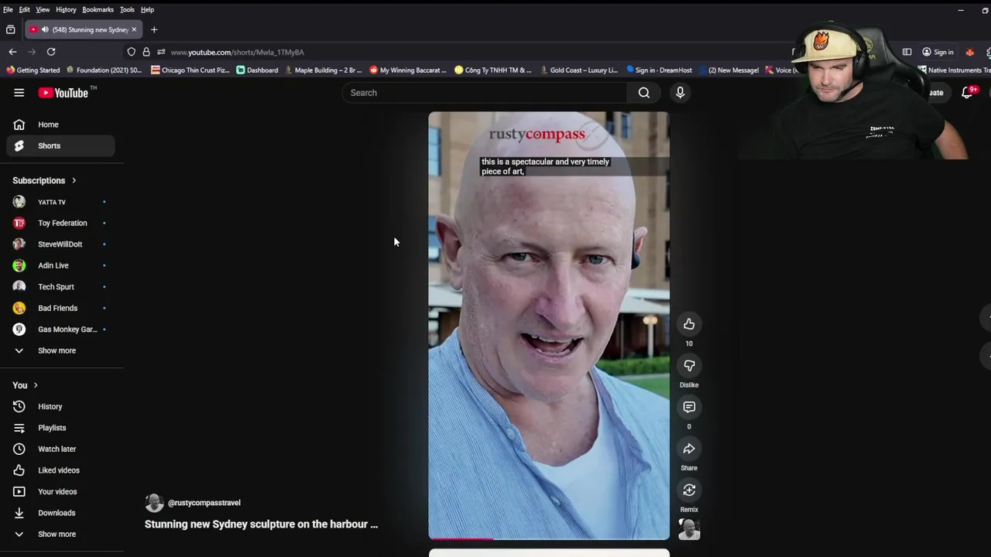Open a new browser tab
The image size is (991, 557).
pos(154,29)
